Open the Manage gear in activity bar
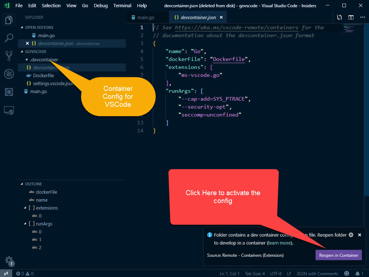Image resolution: width=369 pixels, height=277 pixels. [9, 261]
